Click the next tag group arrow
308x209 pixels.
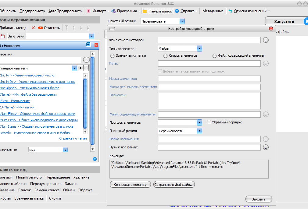click(x=86, y=68)
